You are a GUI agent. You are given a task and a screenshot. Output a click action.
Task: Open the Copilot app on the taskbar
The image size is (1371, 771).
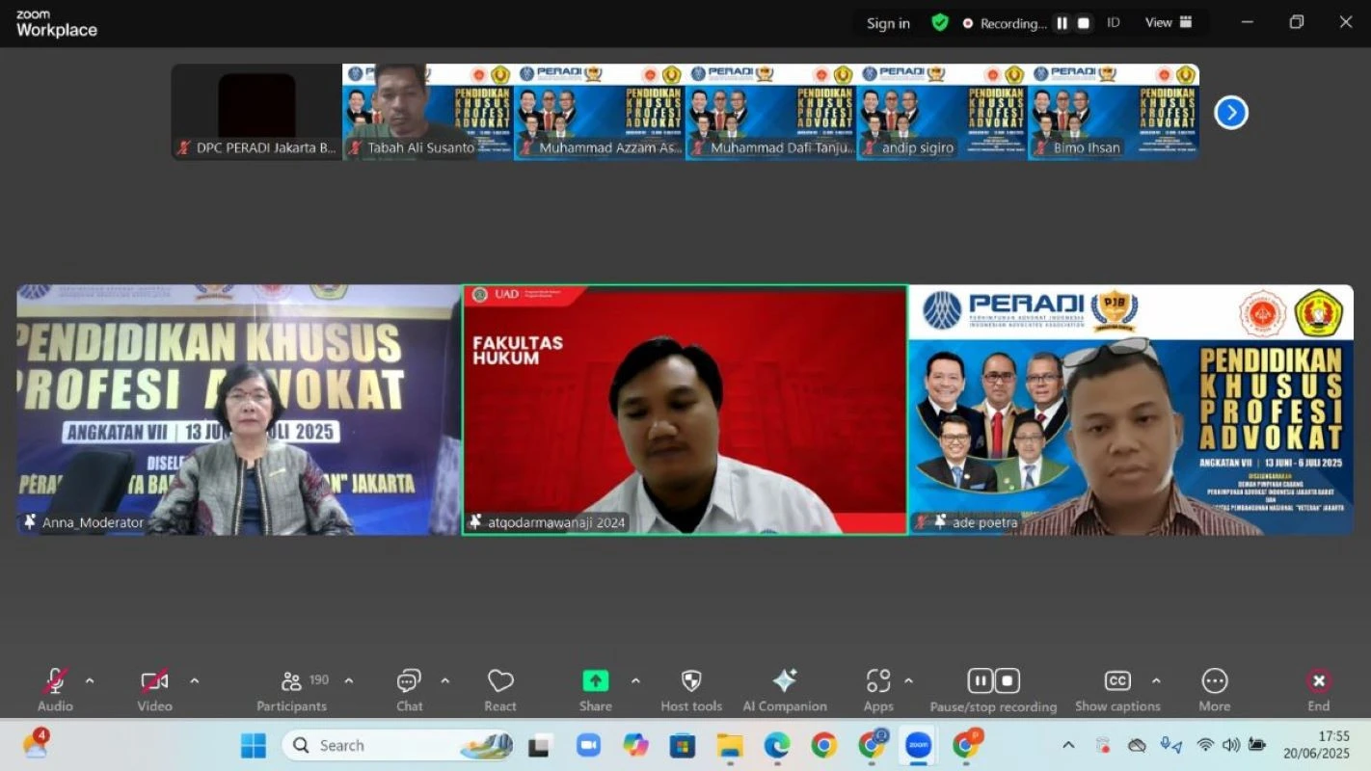[635, 745]
